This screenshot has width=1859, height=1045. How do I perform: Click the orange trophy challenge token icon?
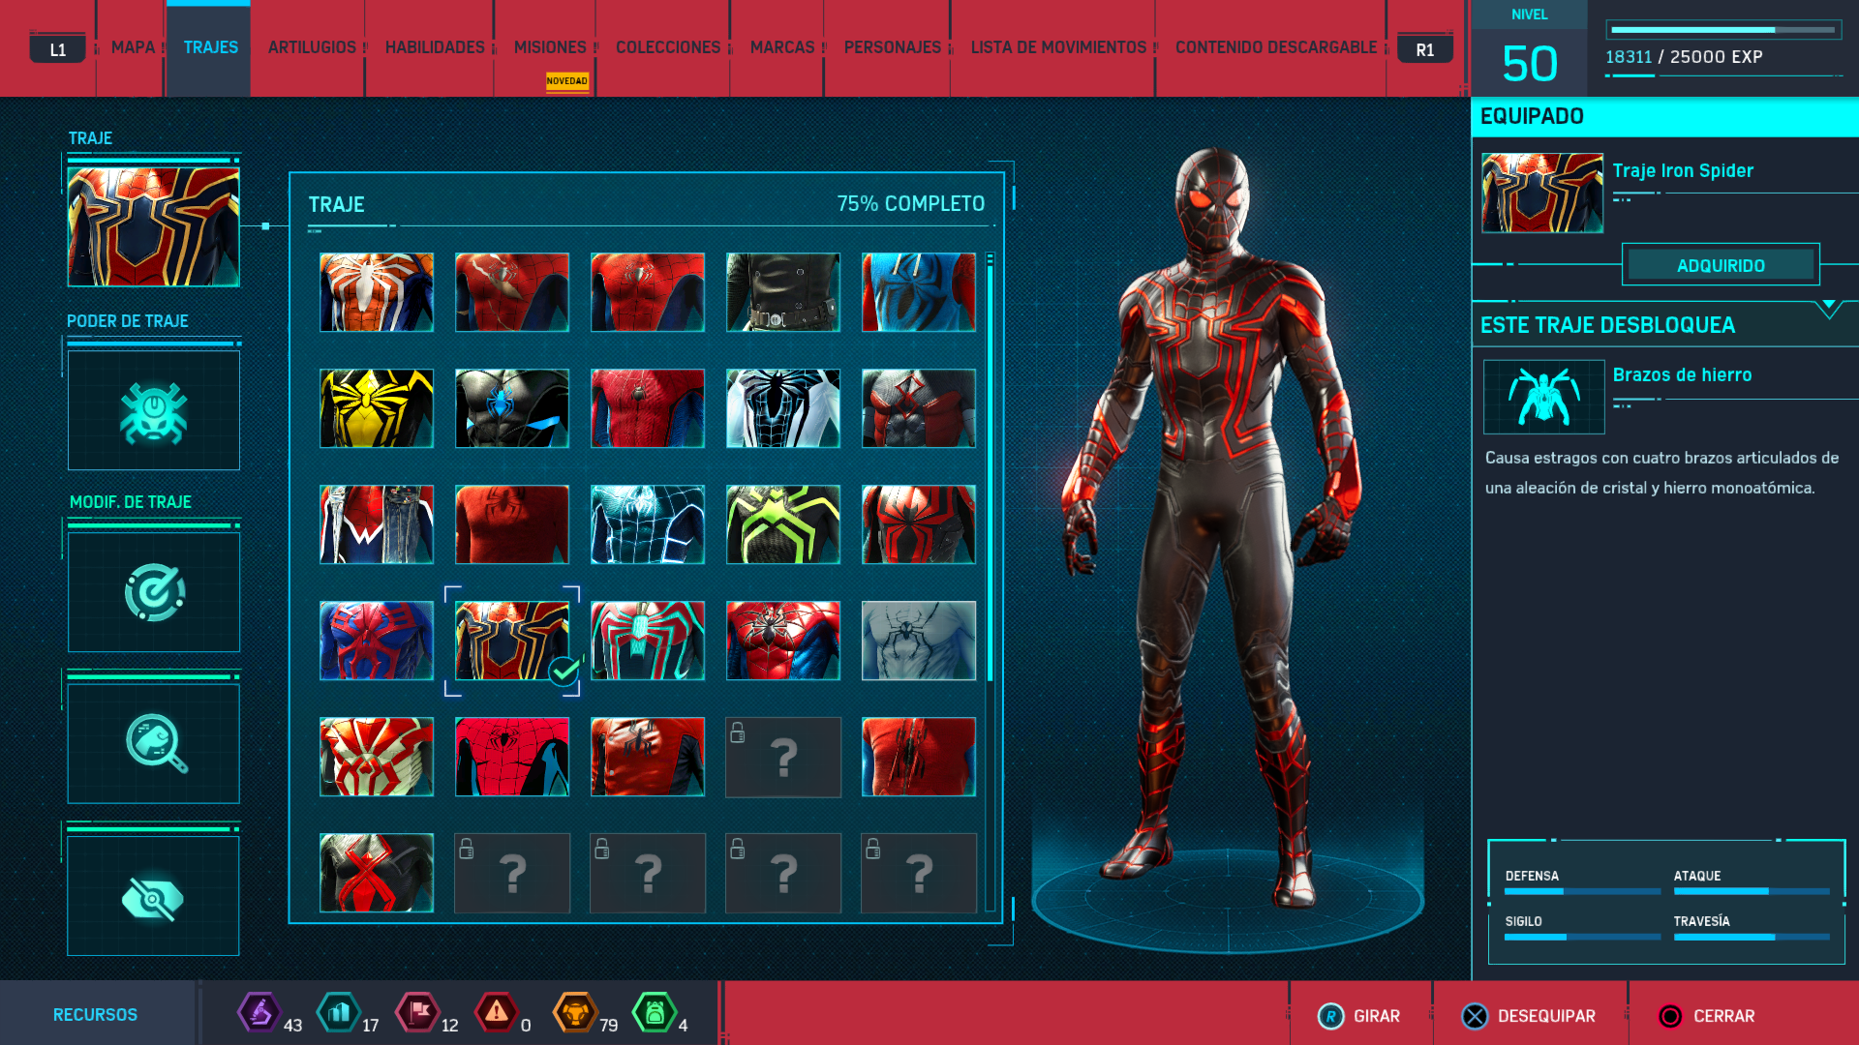tap(575, 1013)
